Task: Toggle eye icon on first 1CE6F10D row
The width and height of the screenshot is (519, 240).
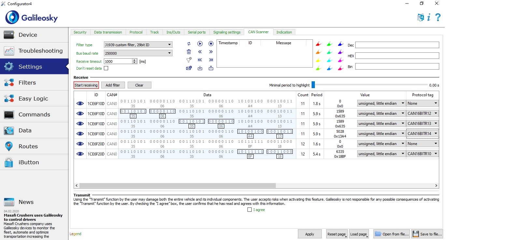Action: [x=80, y=104]
